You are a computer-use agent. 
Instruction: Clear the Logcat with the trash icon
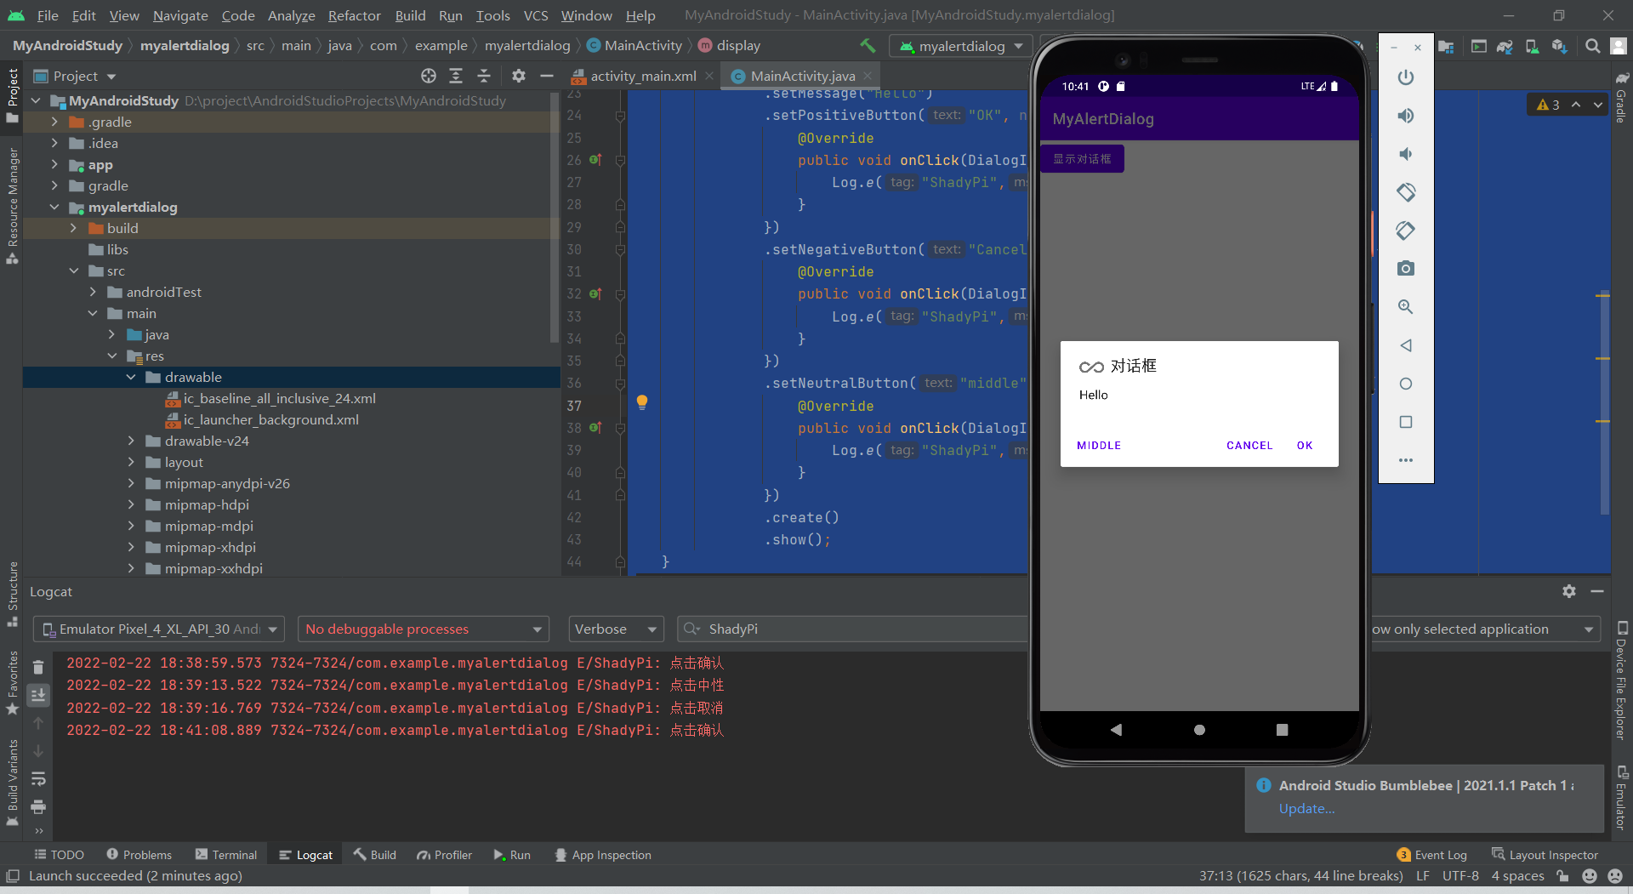[38, 667]
